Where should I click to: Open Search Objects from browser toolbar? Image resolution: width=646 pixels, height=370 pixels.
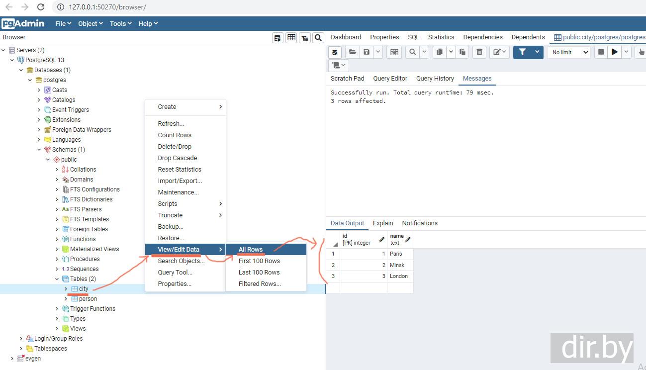tap(318, 38)
